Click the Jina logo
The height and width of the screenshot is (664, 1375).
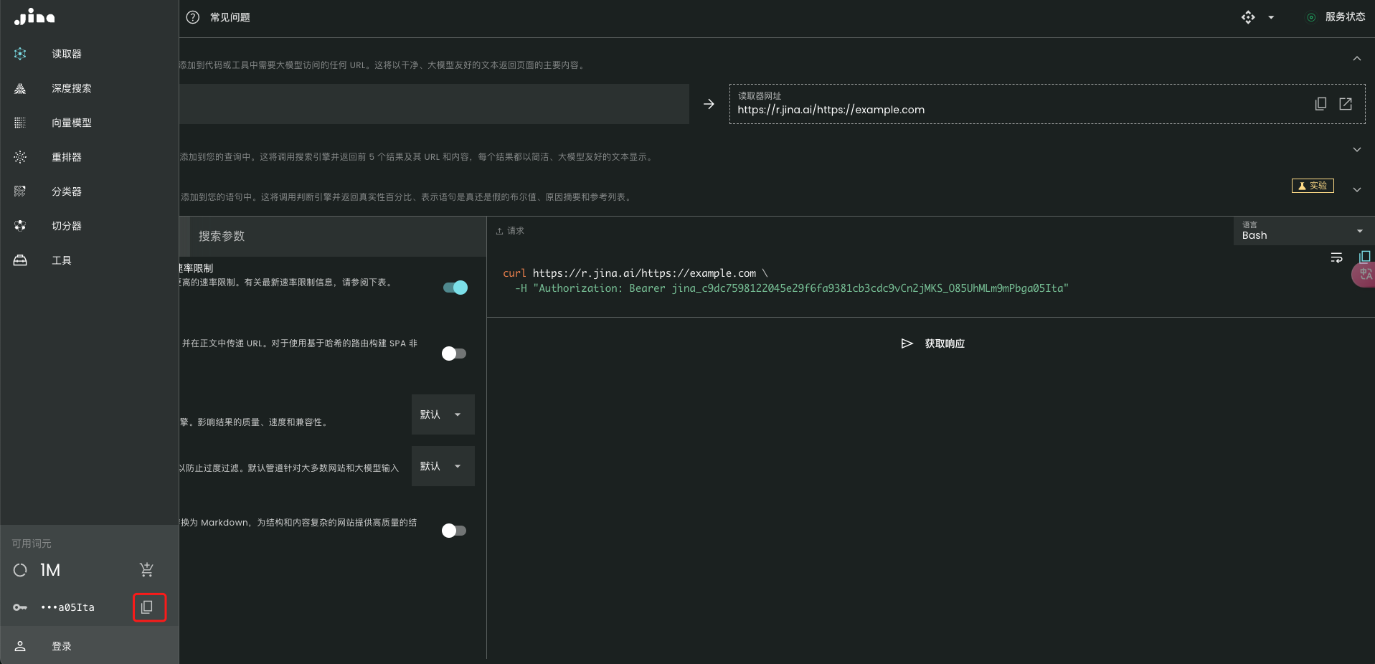click(34, 17)
